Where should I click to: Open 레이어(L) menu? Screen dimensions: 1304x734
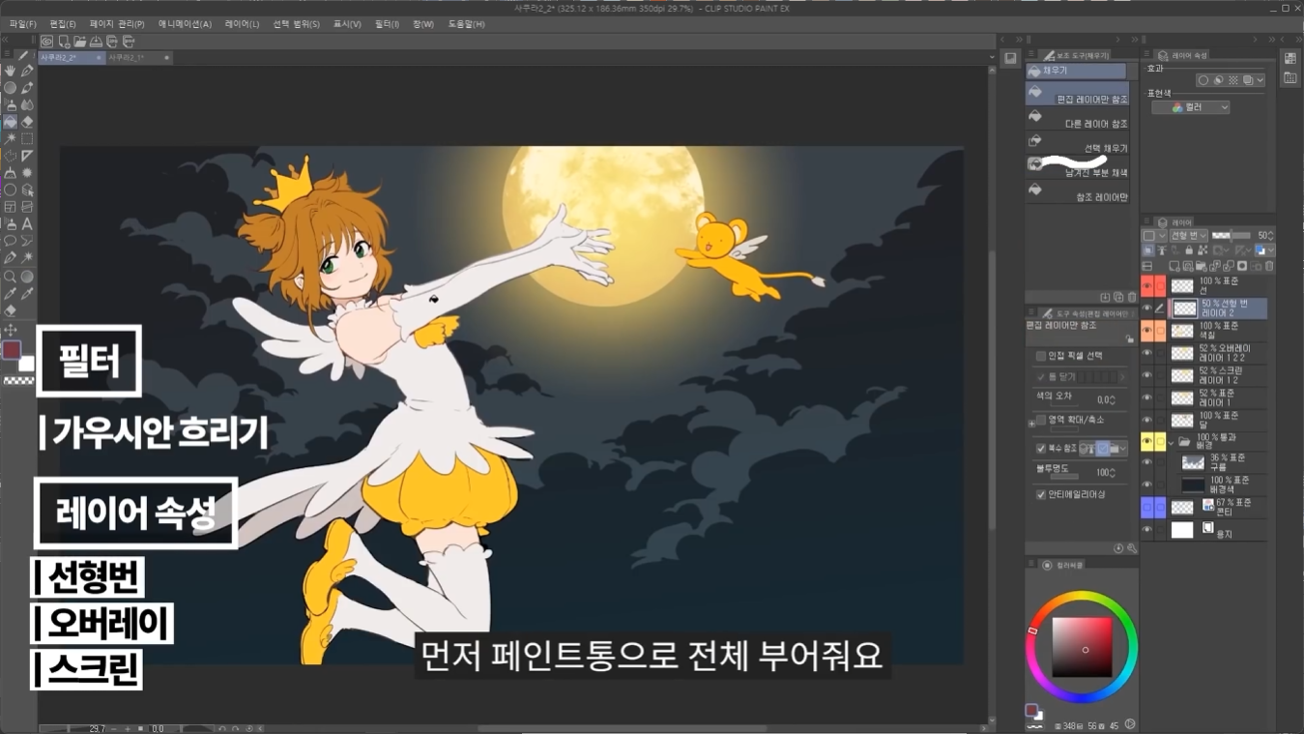pyautogui.click(x=242, y=24)
